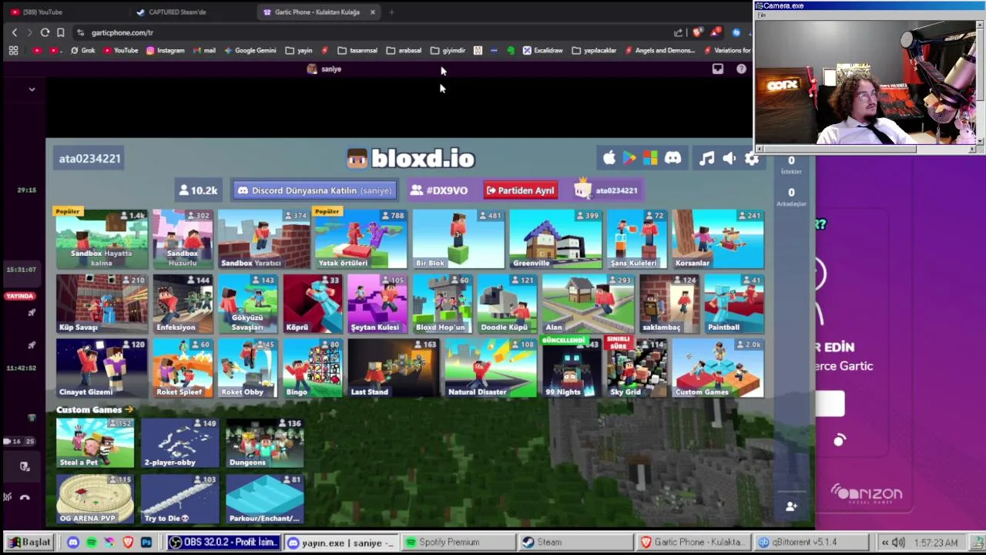Launch the Bingo game tile
Viewport: 986px width, 555px height.
312,368
